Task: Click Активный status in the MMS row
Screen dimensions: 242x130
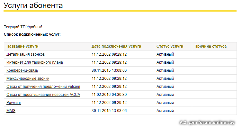Action: point(165,111)
